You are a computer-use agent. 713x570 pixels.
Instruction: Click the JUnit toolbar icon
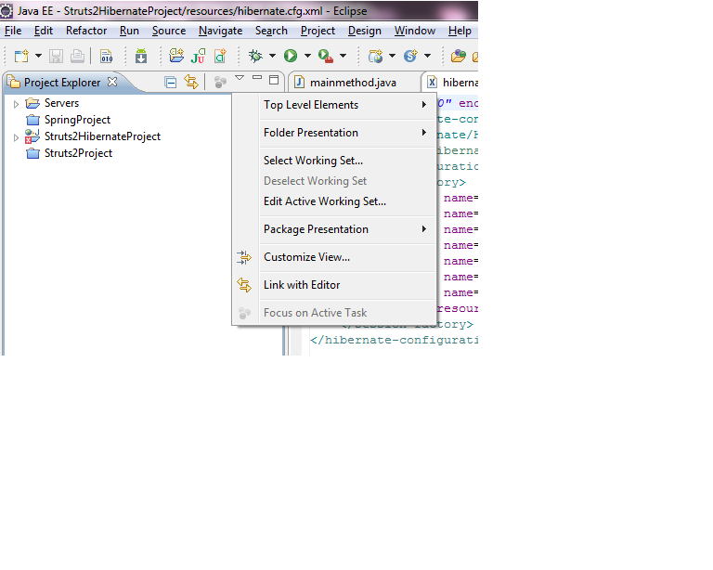tap(199, 56)
